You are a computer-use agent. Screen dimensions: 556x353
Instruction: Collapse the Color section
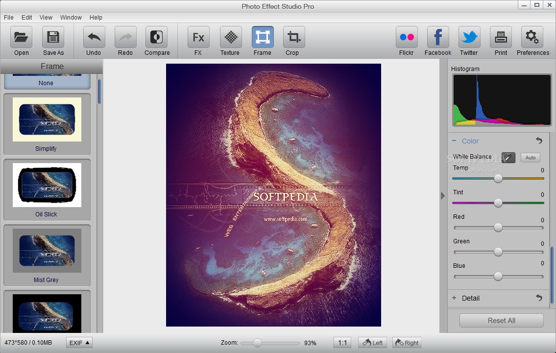(x=454, y=141)
